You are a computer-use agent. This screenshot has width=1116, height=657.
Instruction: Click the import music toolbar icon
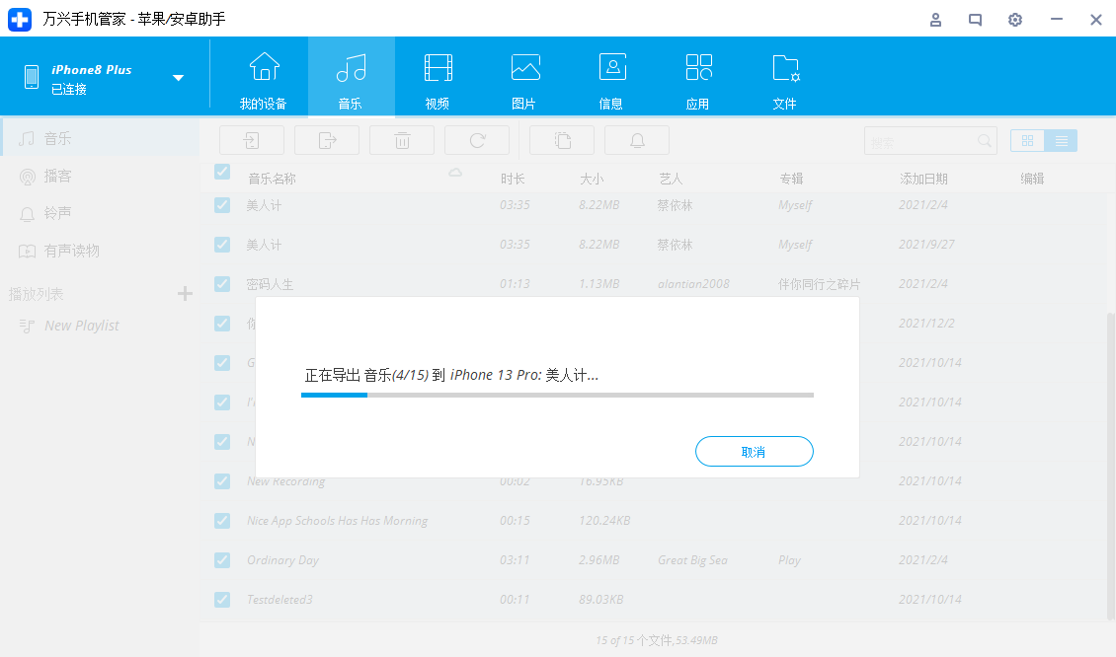251,140
